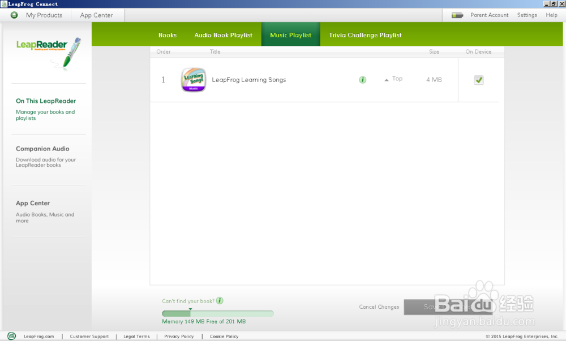The width and height of the screenshot is (566, 341).
Task: Open Legal Terms link
Action: click(x=136, y=336)
